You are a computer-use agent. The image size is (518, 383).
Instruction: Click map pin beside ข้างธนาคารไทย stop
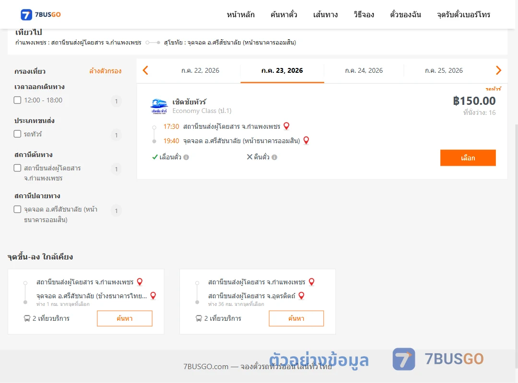click(x=153, y=295)
